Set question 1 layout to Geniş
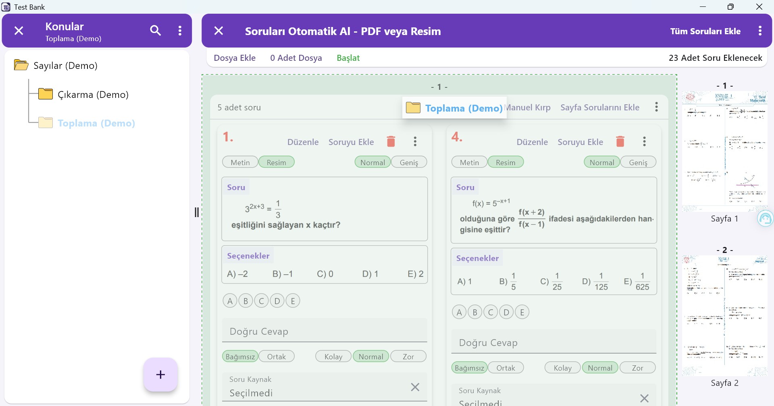 pyautogui.click(x=409, y=162)
